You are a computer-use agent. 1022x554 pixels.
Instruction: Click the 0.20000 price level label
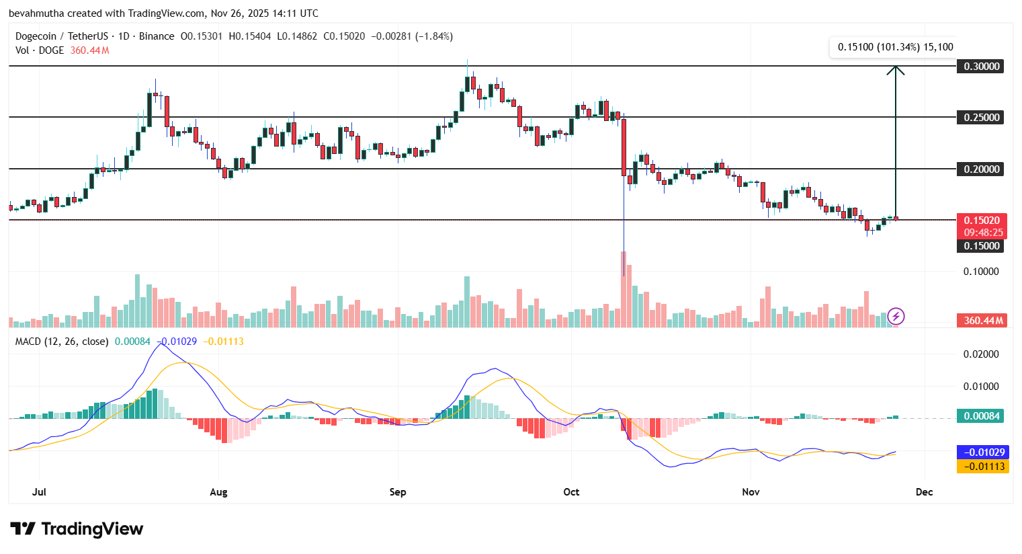(x=980, y=169)
